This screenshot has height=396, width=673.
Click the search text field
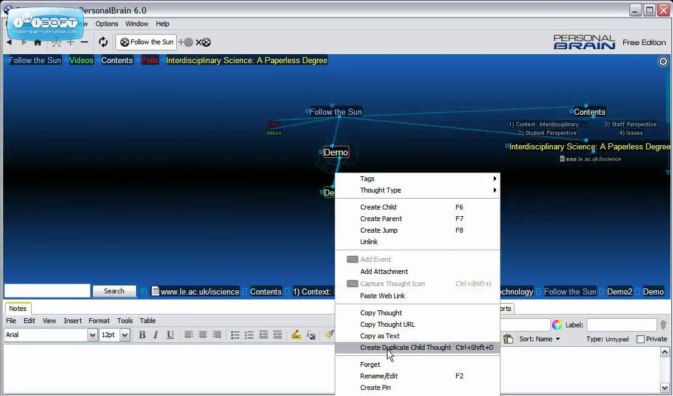[47, 291]
